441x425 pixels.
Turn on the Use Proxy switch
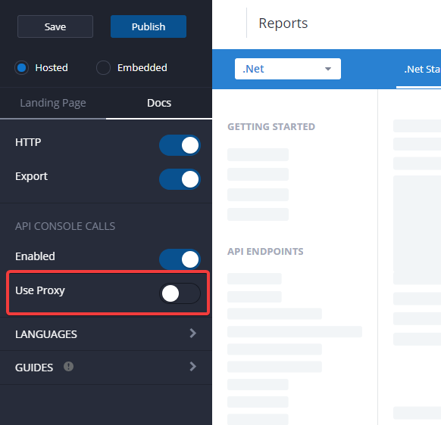coord(180,293)
